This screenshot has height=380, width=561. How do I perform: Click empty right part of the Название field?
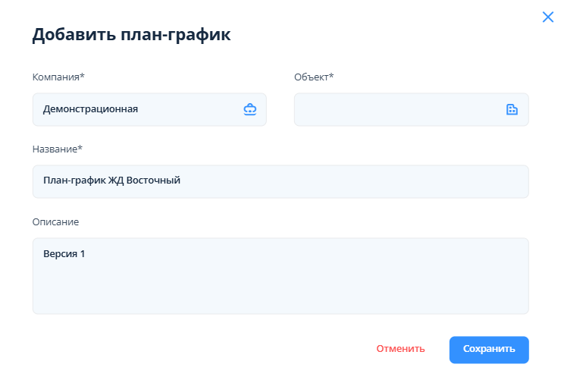(x=417, y=181)
